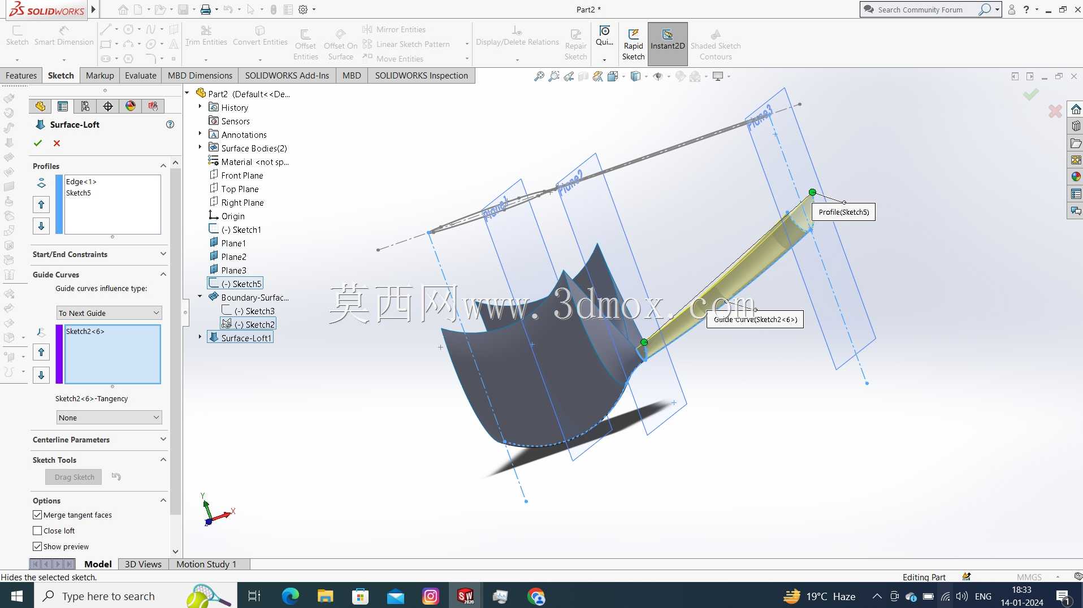Viewport: 1083px width, 608px height.
Task: Select Sketch2<6> in guide curves list
Action: [x=85, y=331]
